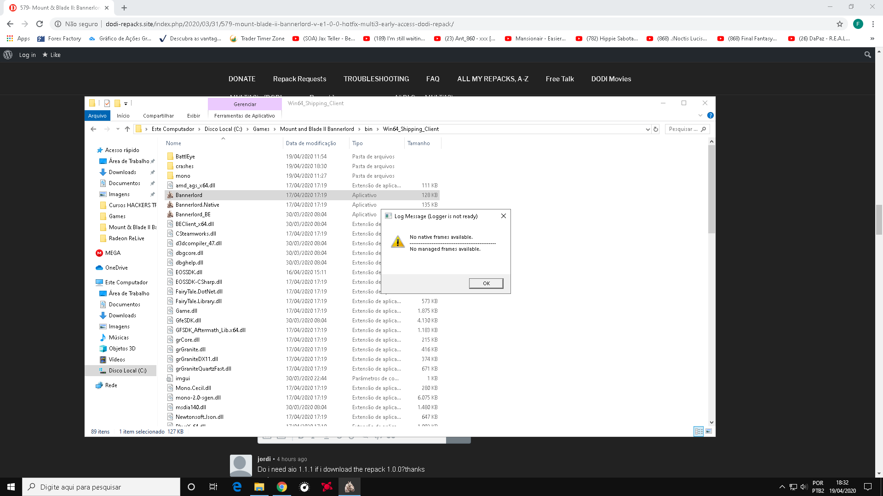This screenshot has height=496, width=883.
Task: Open Chrome three-dot menu
Action: [x=873, y=24]
